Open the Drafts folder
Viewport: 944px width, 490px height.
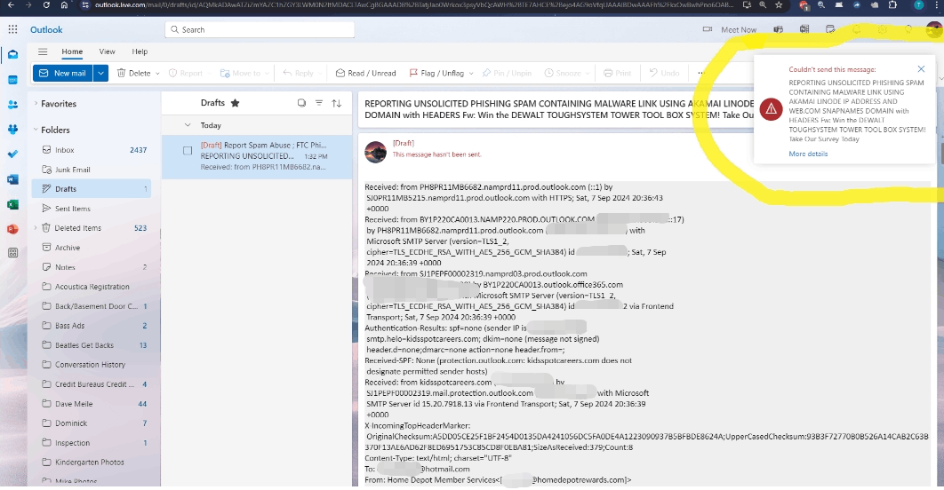pos(91,189)
